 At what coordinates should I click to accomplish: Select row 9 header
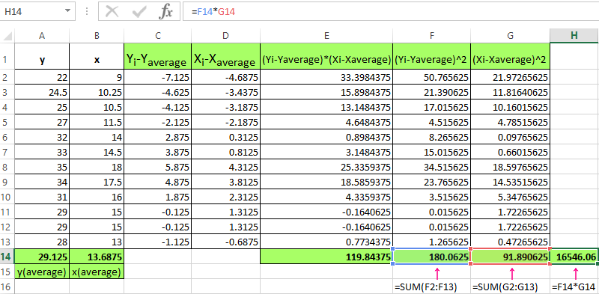click(x=7, y=183)
